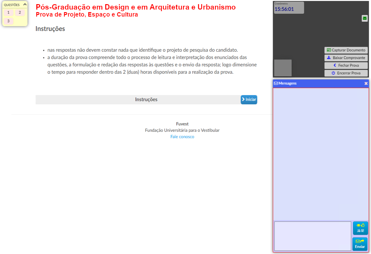
Task: Go to question 1
Action: pyautogui.click(x=8, y=12)
